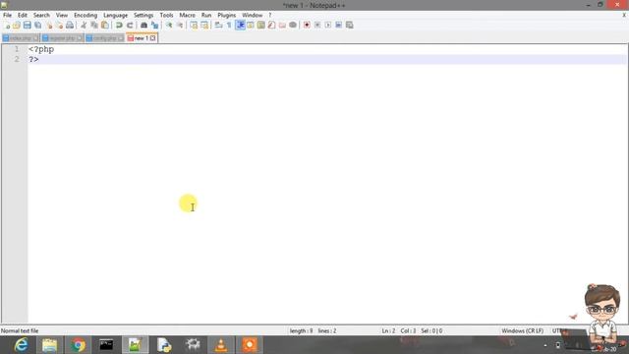Viewport: 629px width, 354px height.
Task: Click the <?php text on line 1
Action: (41, 49)
